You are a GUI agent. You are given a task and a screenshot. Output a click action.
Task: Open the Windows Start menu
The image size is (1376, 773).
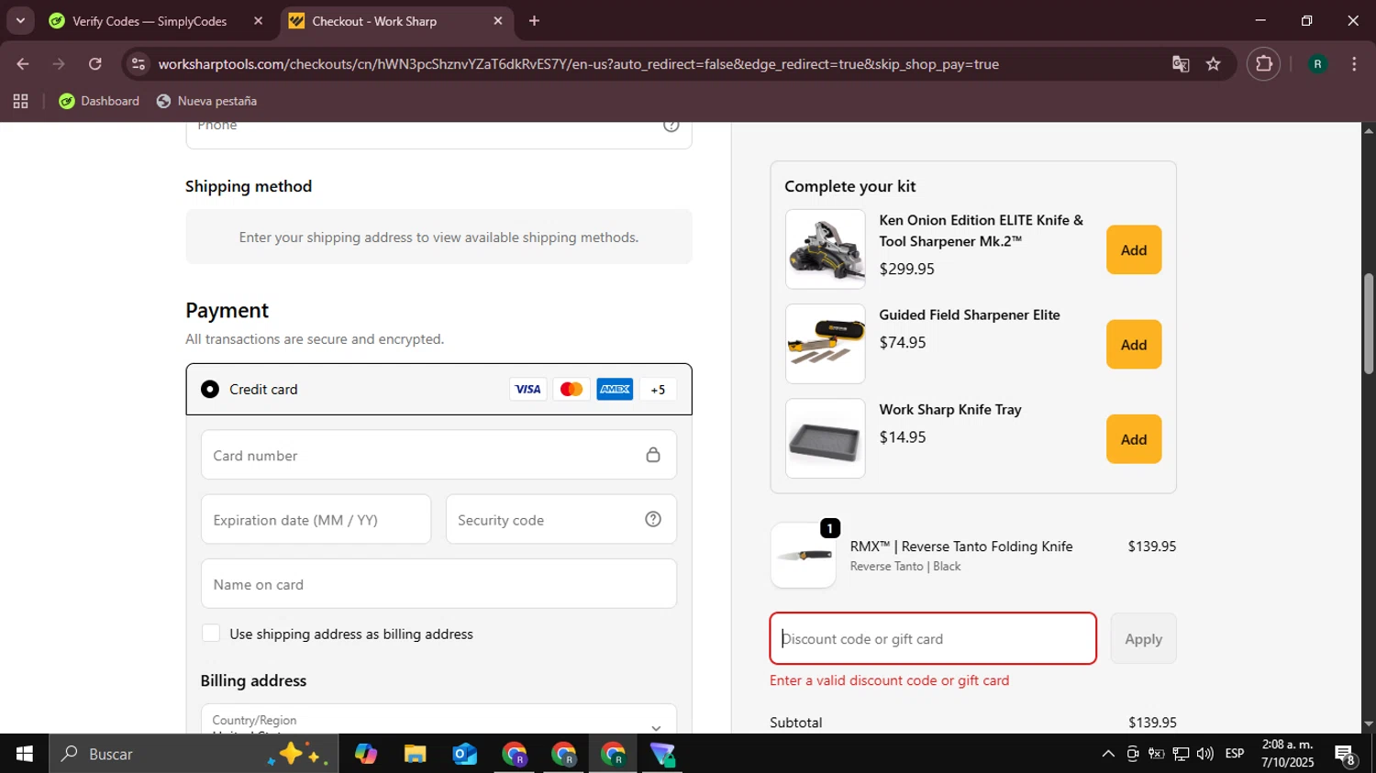click(24, 754)
